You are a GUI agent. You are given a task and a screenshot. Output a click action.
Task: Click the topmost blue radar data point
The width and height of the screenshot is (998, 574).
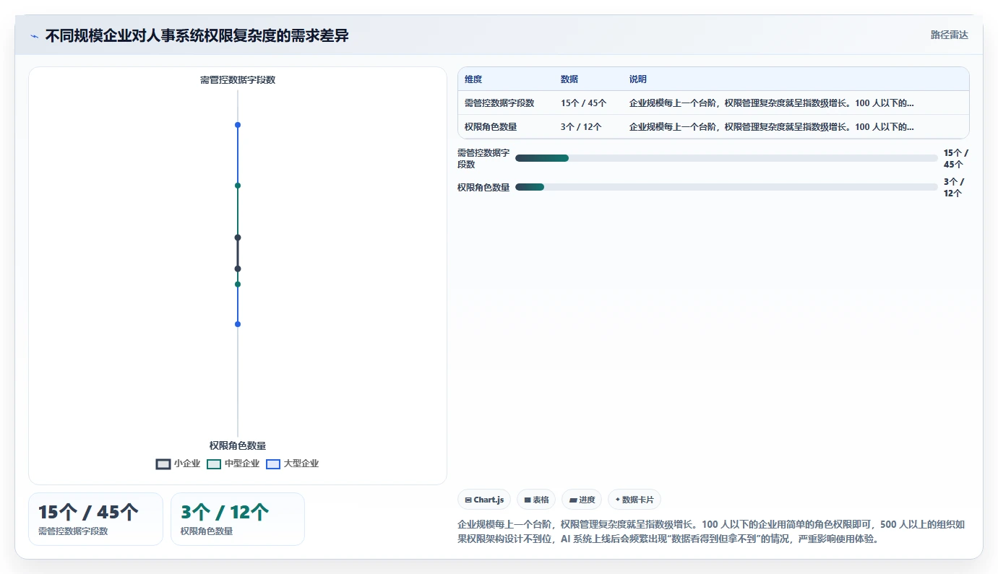[238, 125]
